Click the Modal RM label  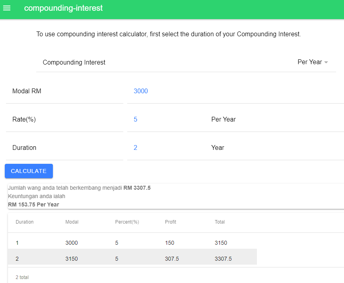27,91
